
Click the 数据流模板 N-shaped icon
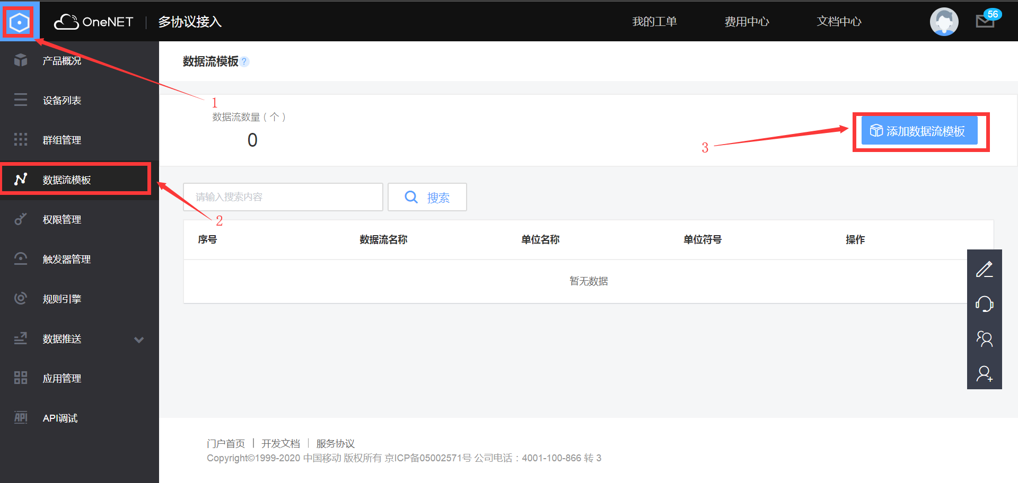[21, 179]
